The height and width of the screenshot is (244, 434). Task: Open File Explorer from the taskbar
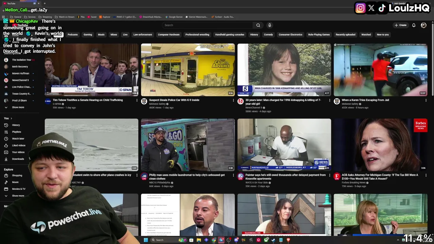pos(199,240)
